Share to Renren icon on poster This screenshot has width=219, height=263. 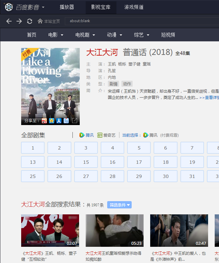pyautogui.click(x=59, y=121)
